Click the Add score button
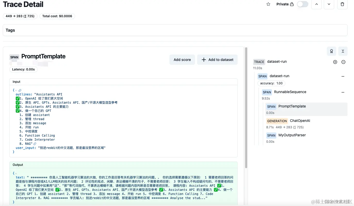The image size is (354, 206). (x=182, y=60)
